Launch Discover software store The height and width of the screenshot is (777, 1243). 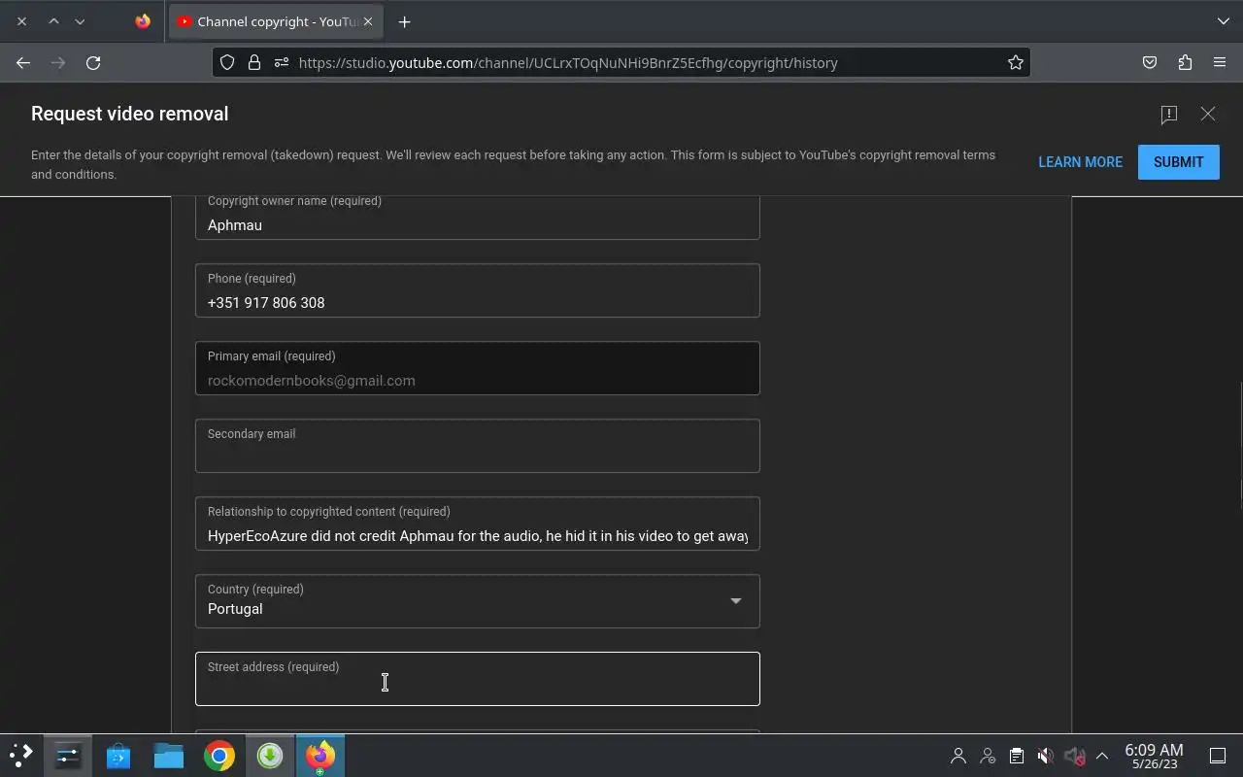point(118,756)
